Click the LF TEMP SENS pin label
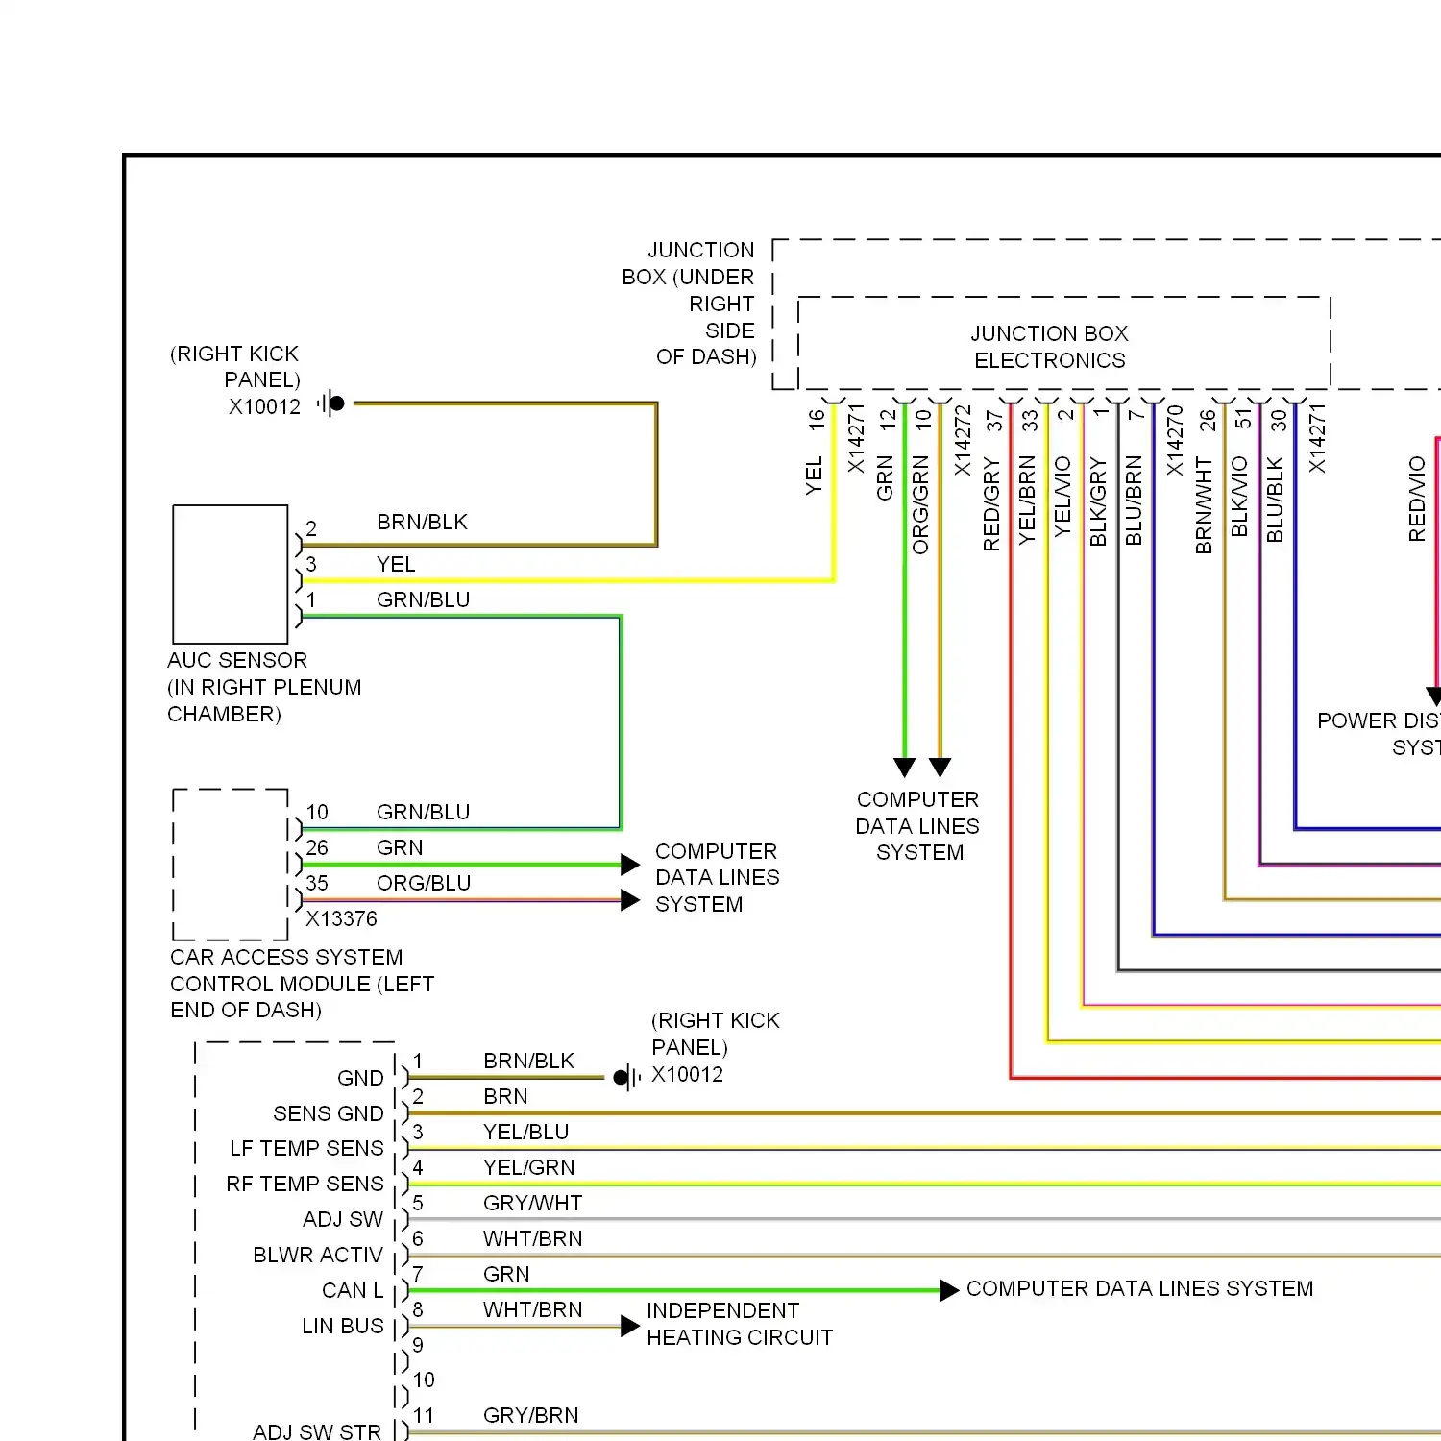Viewport: 1441px width, 1441px height. 306,1148
